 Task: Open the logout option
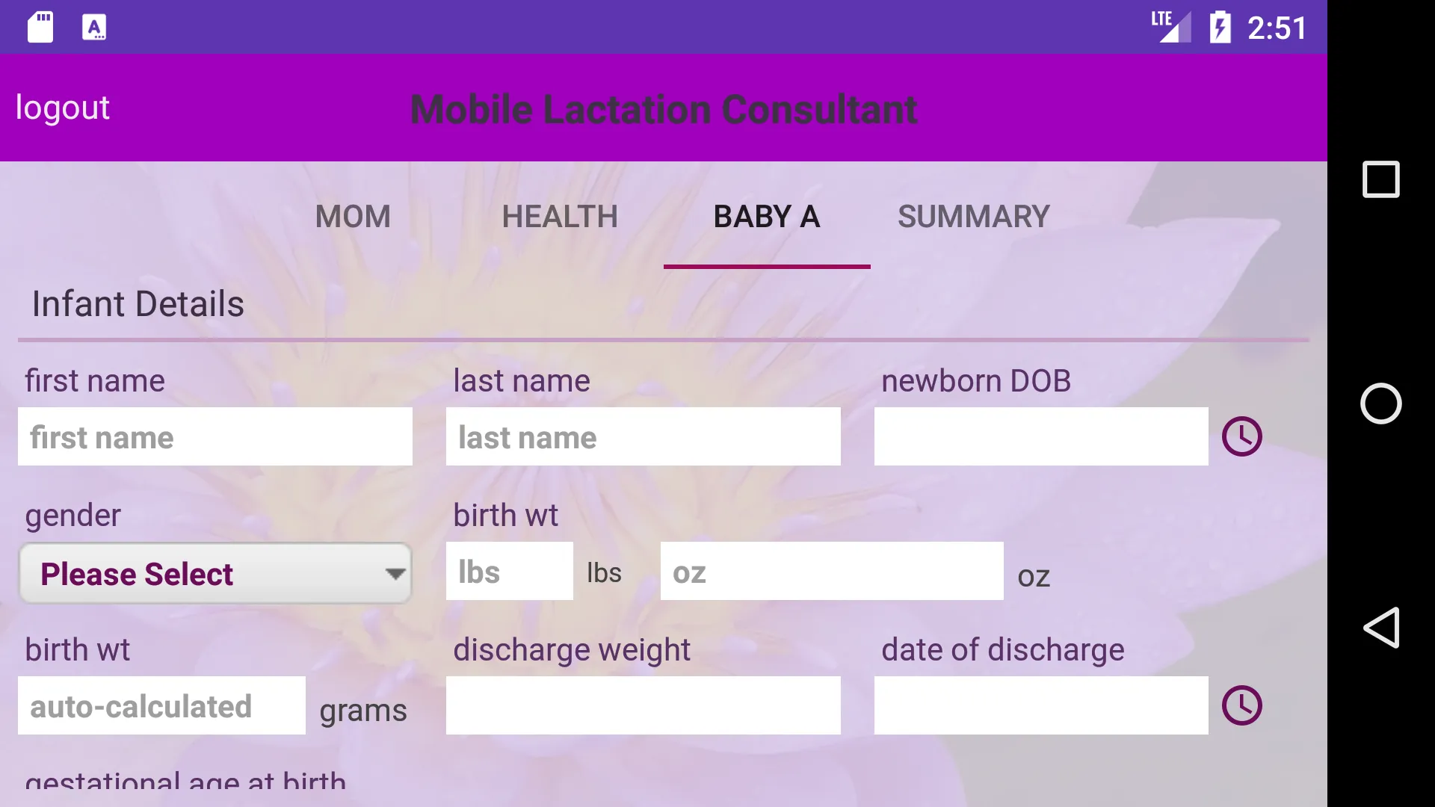[x=62, y=108]
